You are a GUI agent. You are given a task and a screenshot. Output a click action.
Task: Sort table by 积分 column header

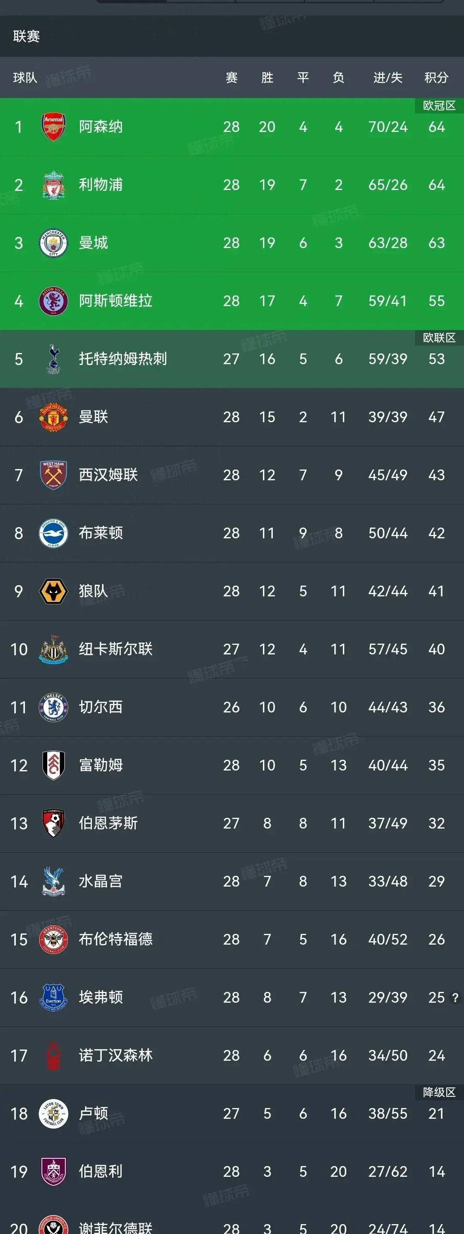[x=436, y=77]
